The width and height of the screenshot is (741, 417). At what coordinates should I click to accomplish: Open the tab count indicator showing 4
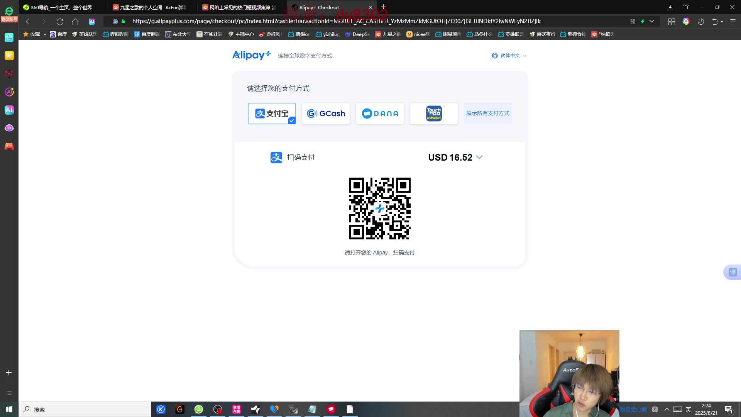(670, 7)
